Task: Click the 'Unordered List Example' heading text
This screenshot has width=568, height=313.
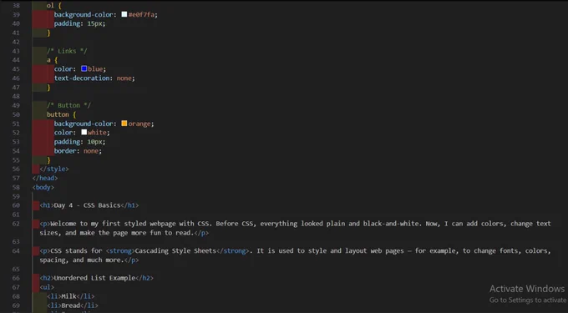Action: coord(94,278)
